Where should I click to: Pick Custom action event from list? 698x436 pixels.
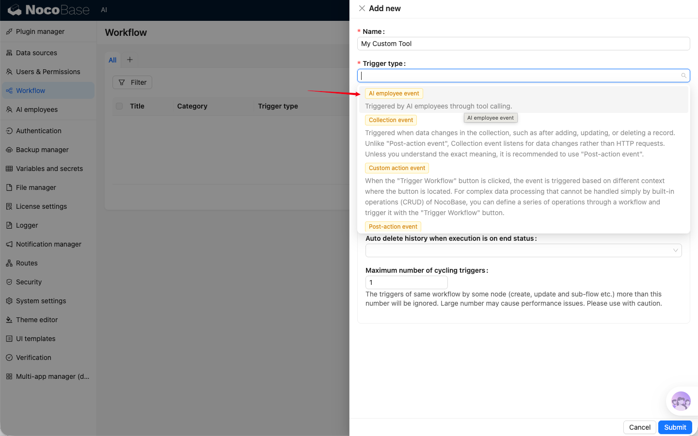click(397, 168)
